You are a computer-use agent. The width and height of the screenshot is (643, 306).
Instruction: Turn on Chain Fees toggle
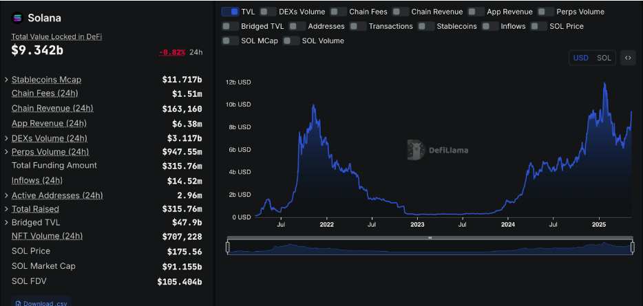pyautogui.click(x=339, y=12)
